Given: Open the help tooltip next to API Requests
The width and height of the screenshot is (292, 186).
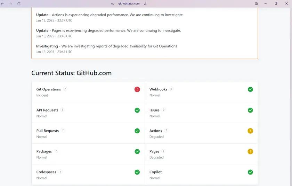Looking at the screenshot, I should coord(62,110).
